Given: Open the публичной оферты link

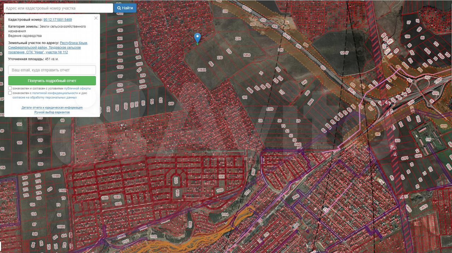Looking at the screenshot, I should [77, 88].
